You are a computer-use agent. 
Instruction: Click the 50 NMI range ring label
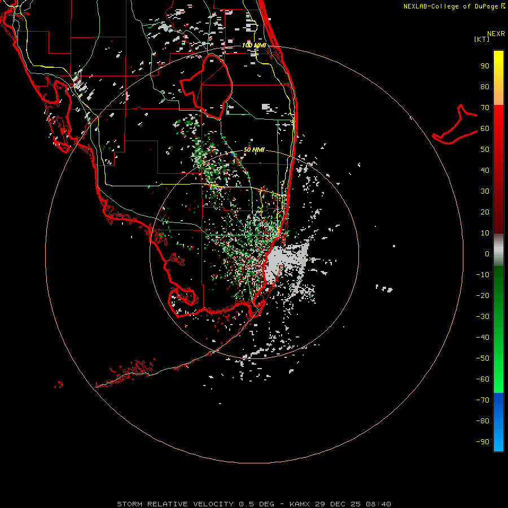coord(255,150)
